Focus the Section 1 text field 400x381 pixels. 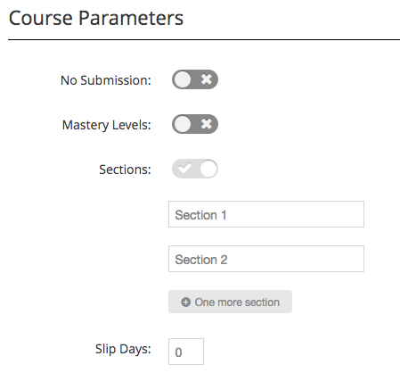[266, 214]
